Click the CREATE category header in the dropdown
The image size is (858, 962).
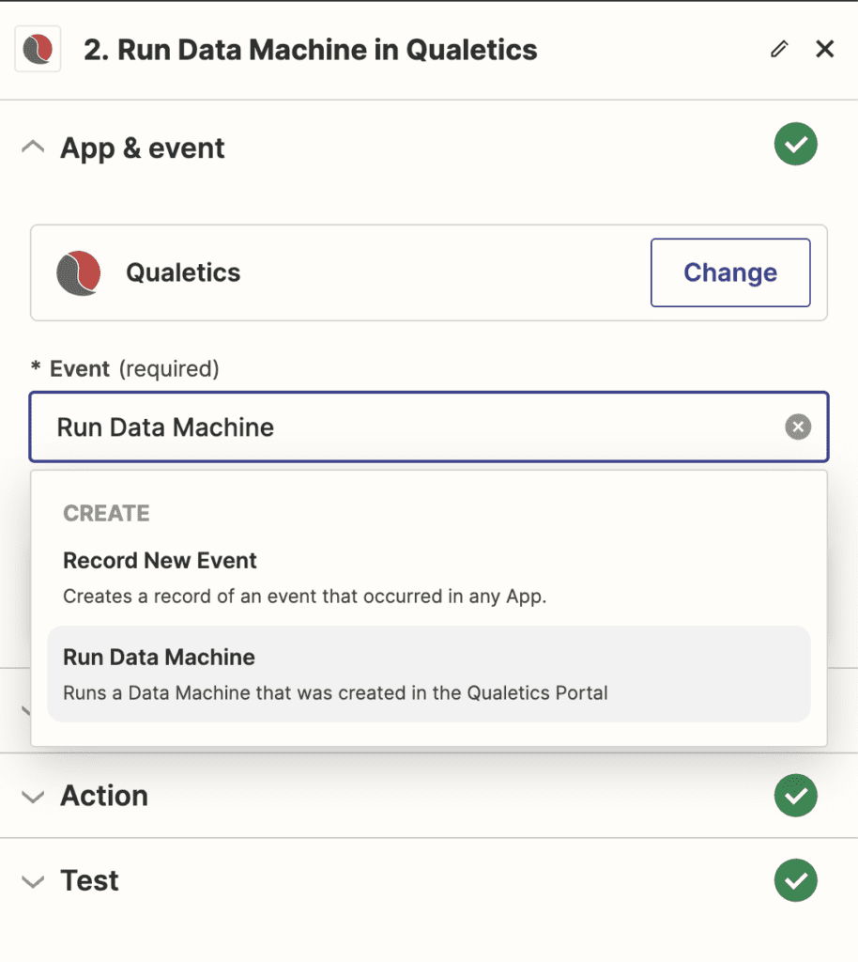[106, 513]
